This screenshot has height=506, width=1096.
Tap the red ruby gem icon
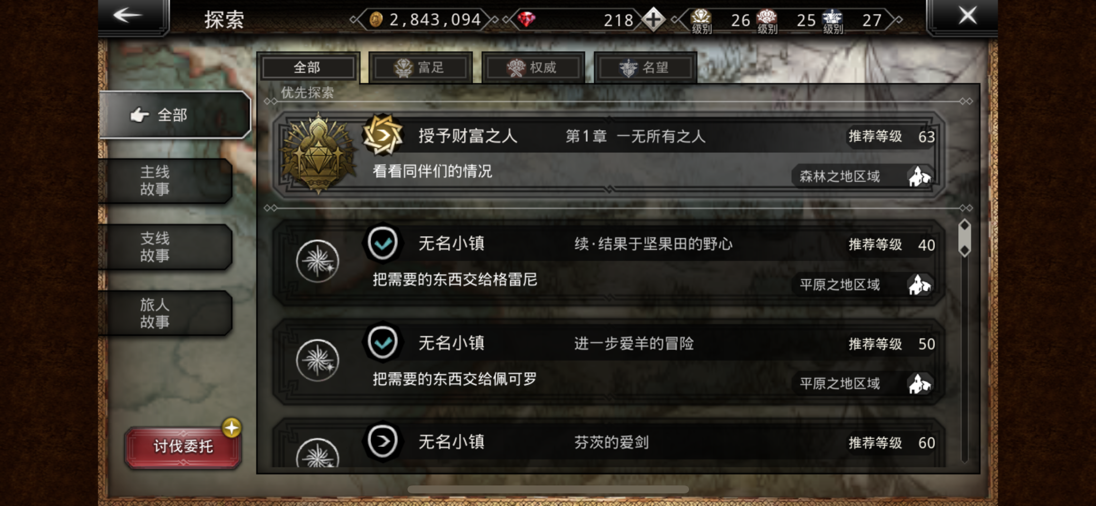(526, 20)
